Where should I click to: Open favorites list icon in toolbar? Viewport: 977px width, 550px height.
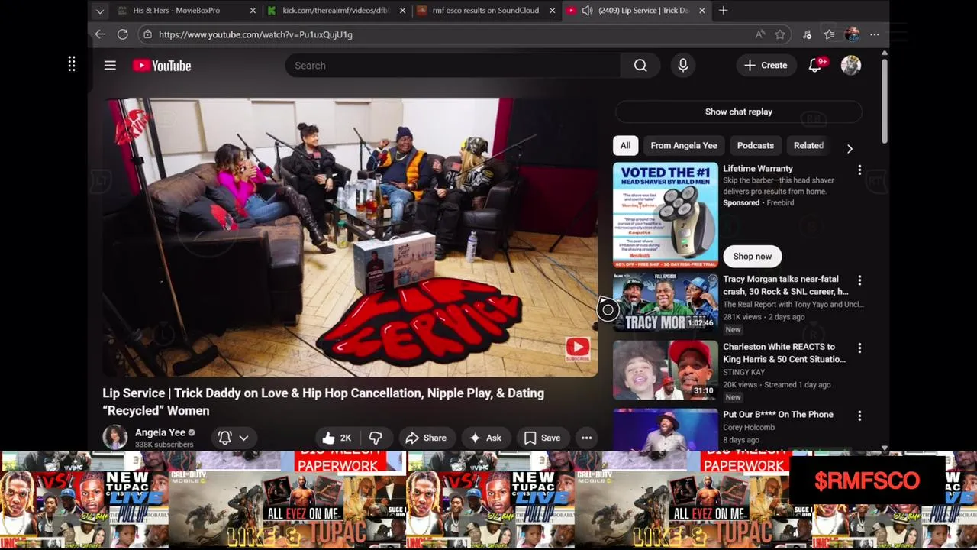coord(830,34)
